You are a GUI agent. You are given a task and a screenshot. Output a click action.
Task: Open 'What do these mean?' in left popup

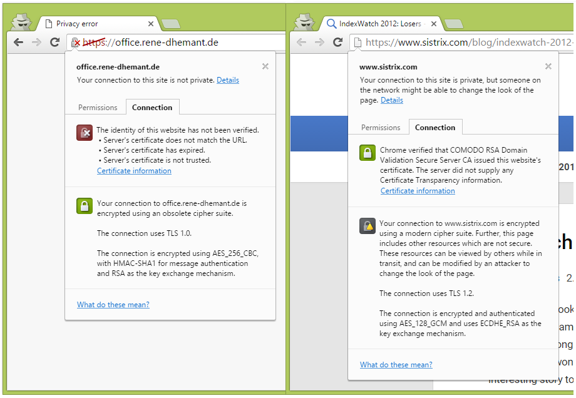113,304
